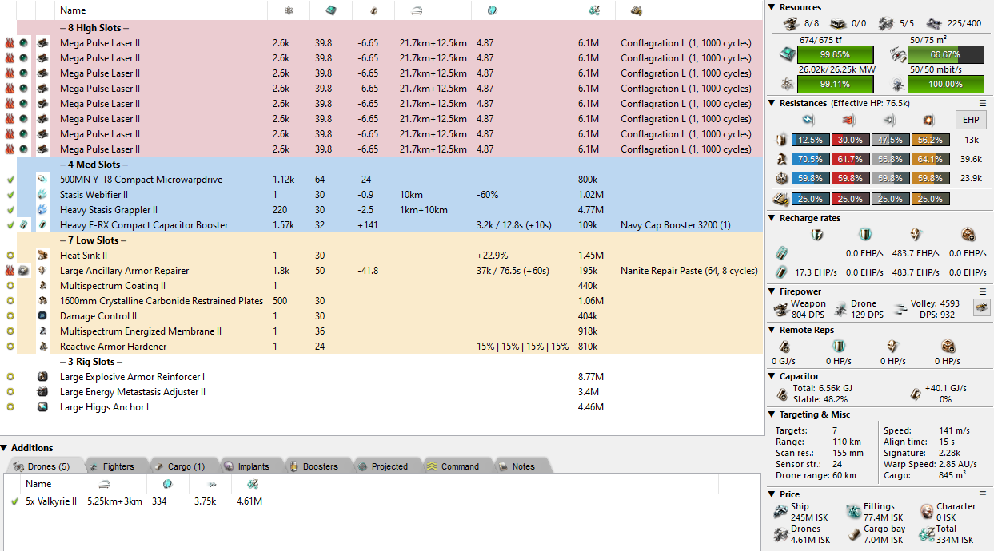The image size is (994, 551).
Task: Collapse the Resources panel
Action: (772, 7)
